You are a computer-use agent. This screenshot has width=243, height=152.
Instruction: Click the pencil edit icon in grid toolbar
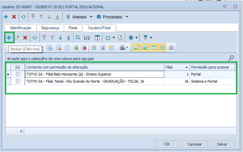pos(17,38)
